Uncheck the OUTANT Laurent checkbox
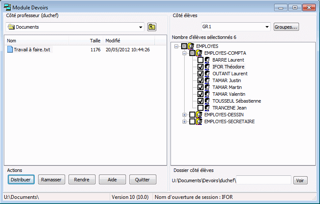 point(200,74)
